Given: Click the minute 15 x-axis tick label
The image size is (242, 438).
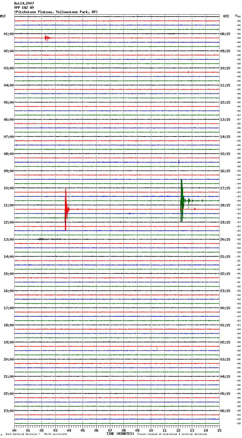Looking at the screenshot, I should (x=219, y=430).
